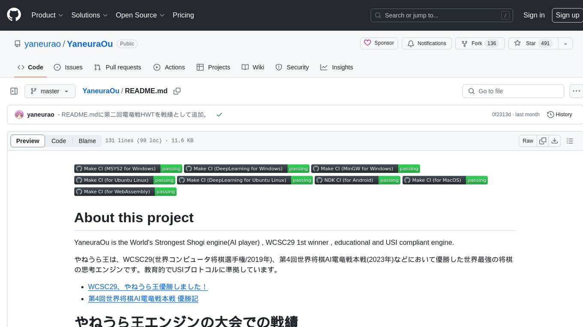
Task: Select the Preview view
Action: click(x=28, y=141)
